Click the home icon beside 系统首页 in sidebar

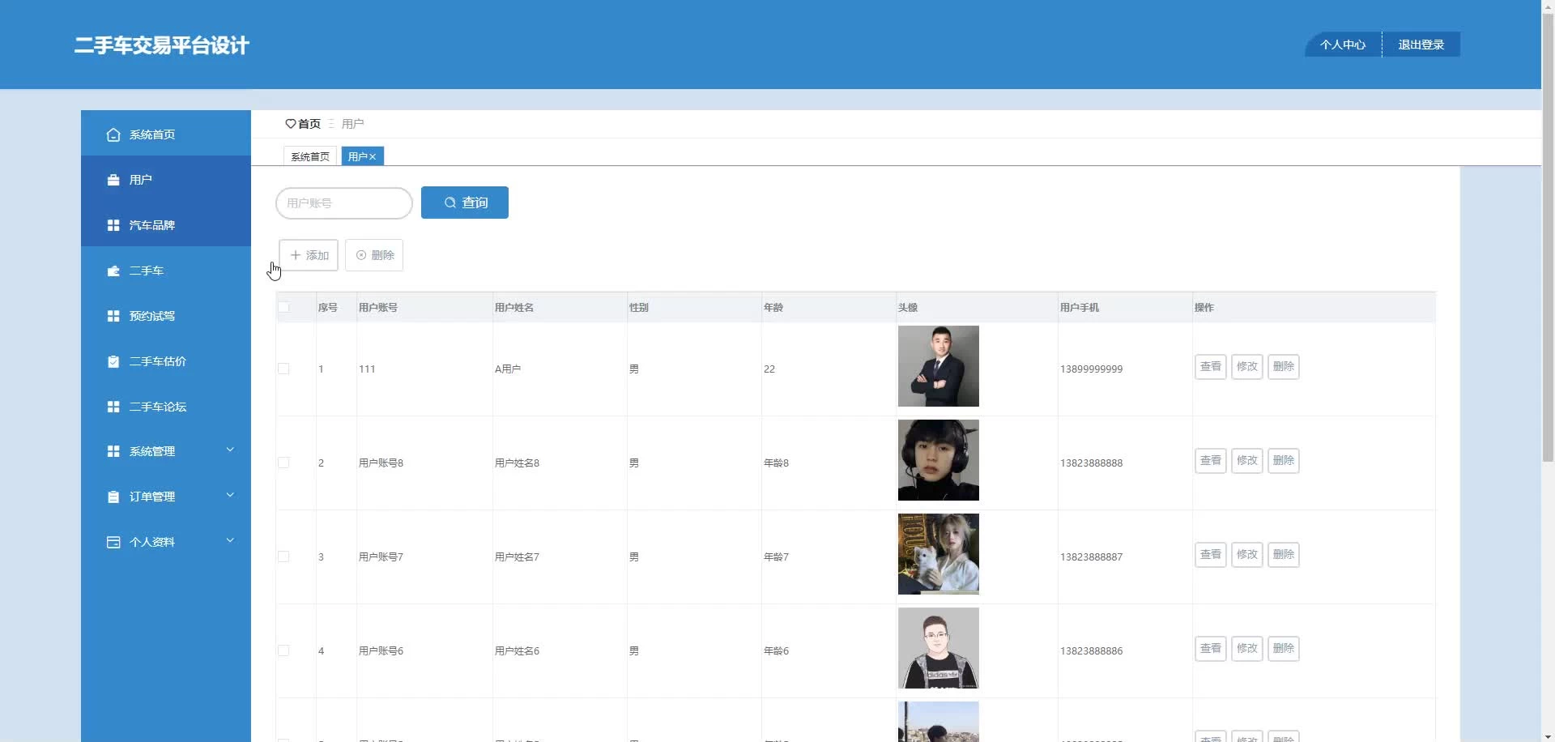point(113,134)
